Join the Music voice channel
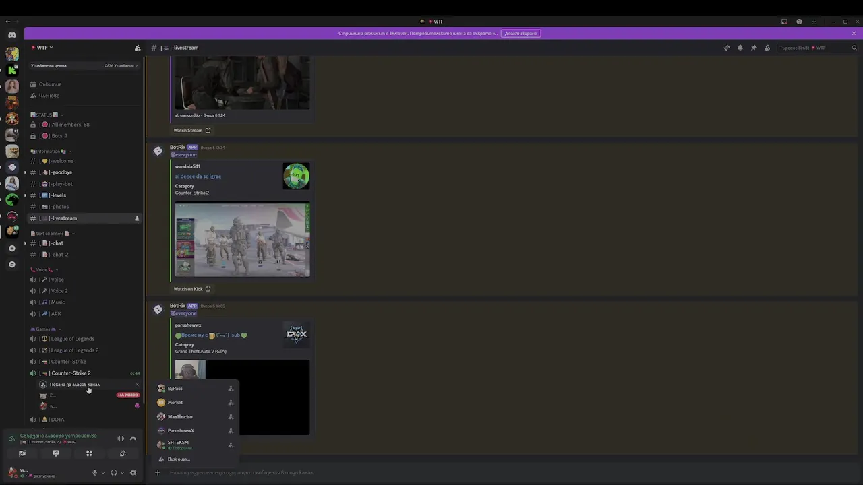 84,302
